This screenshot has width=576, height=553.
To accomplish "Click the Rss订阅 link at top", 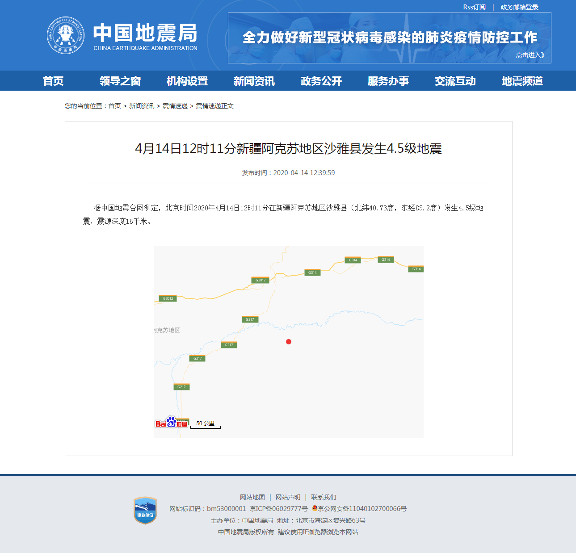I will (x=474, y=7).
